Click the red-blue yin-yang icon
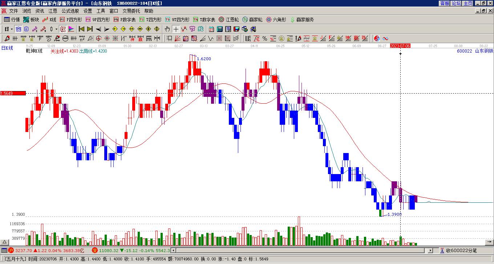The height and width of the screenshot is (264, 494). tap(377, 38)
